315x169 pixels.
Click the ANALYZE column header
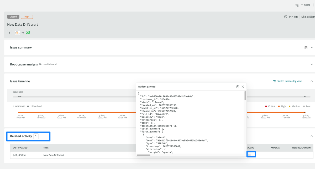(x=275, y=148)
